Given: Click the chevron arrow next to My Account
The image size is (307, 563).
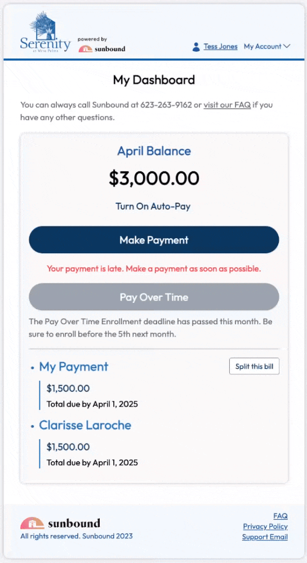Looking at the screenshot, I should point(287,46).
